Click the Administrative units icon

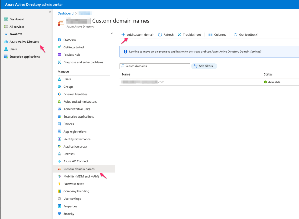pyautogui.click(x=60, y=109)
